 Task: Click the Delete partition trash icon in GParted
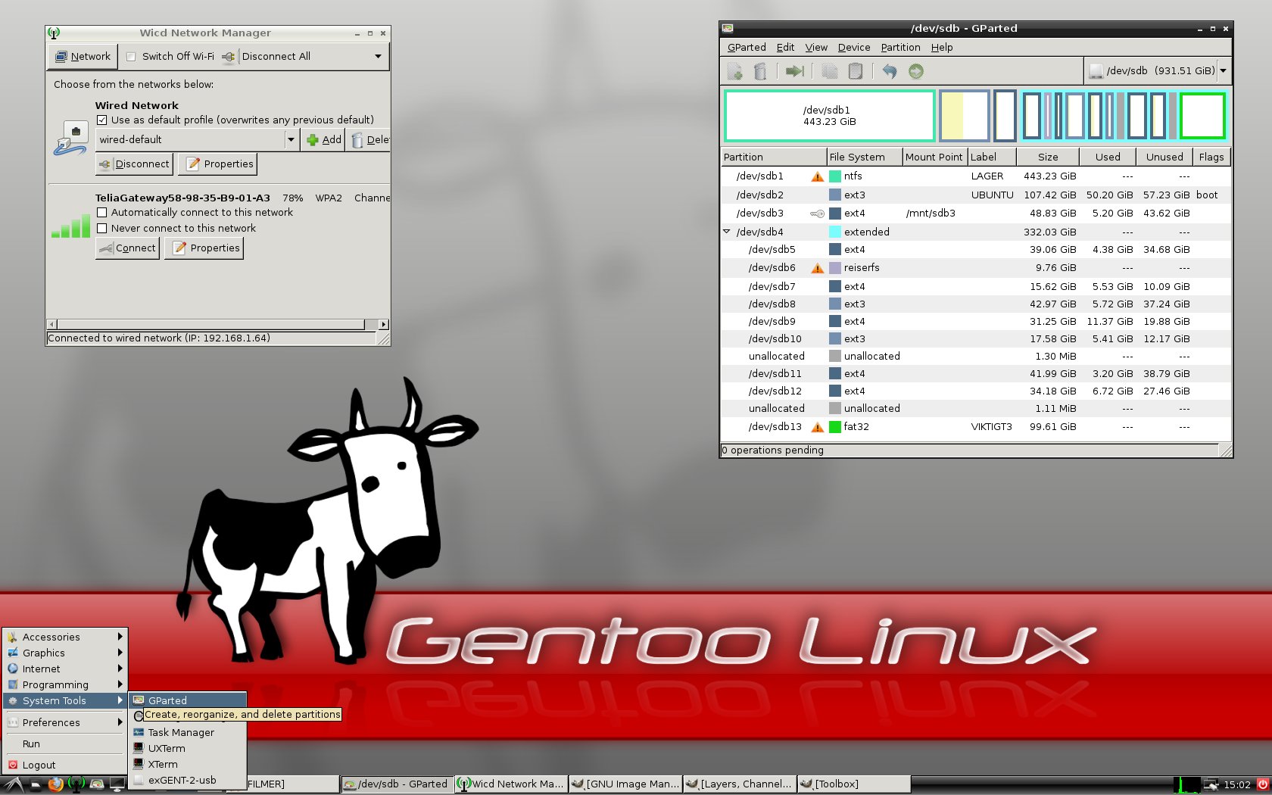point(760,71)
